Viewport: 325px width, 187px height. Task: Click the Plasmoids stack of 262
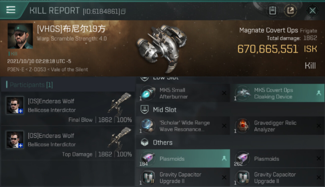[277, 159]
